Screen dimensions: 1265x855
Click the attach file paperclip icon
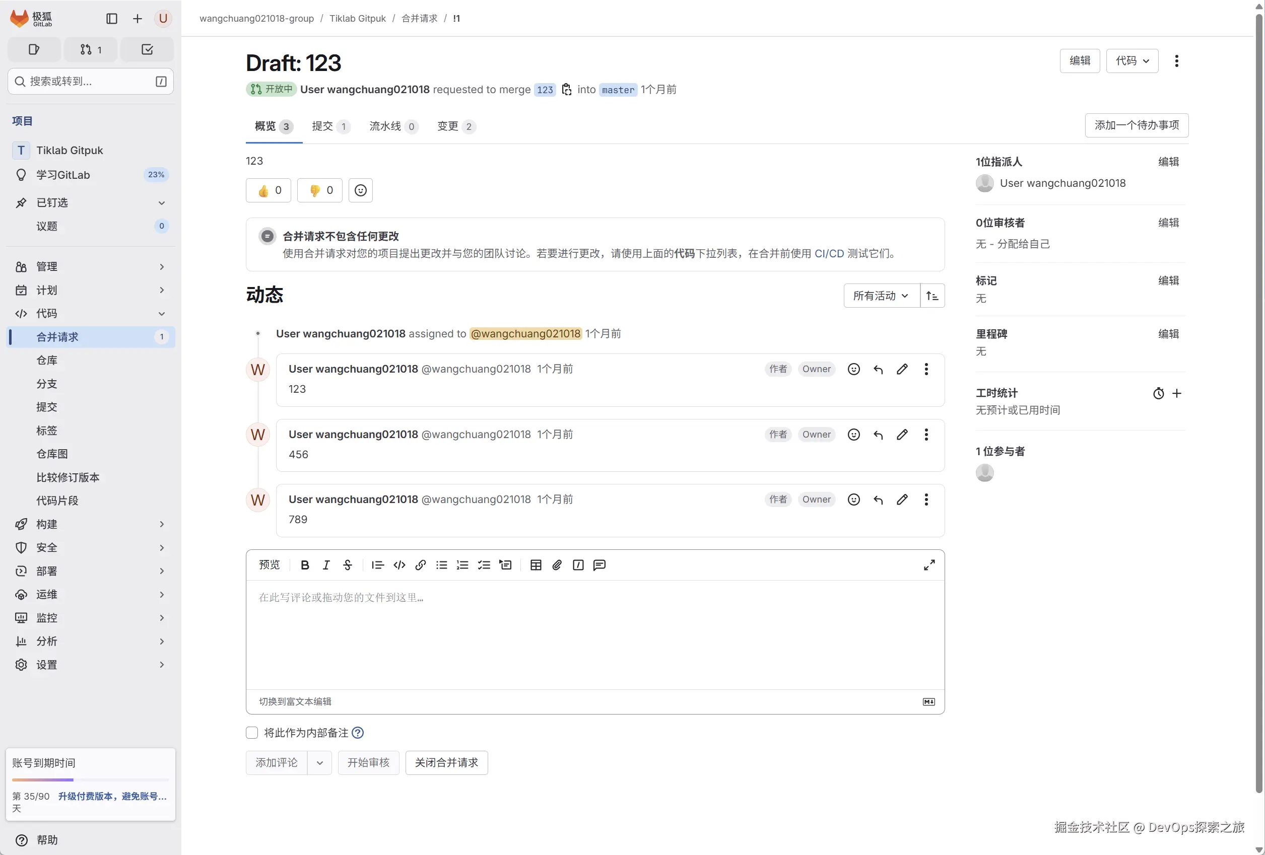[557, 565]
